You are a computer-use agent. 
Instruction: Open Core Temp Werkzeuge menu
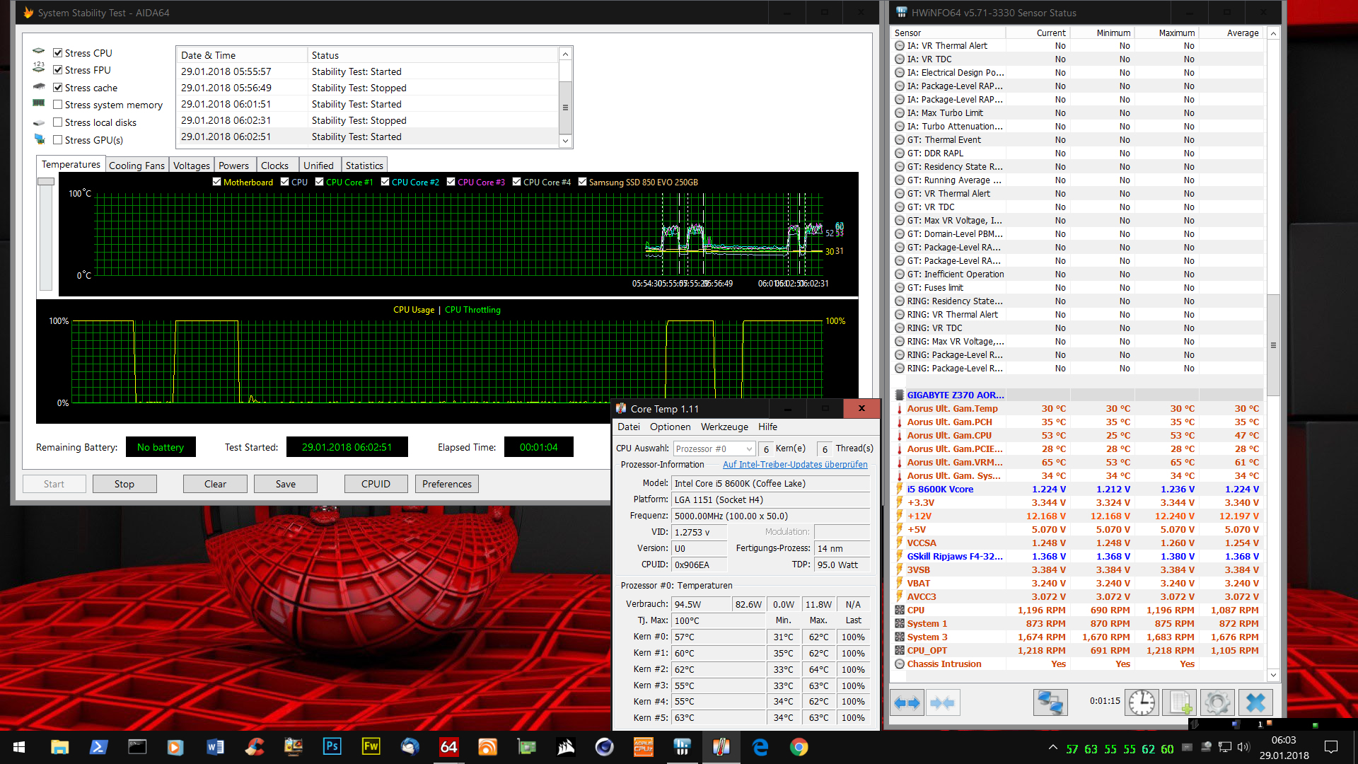tap(724, 427)
